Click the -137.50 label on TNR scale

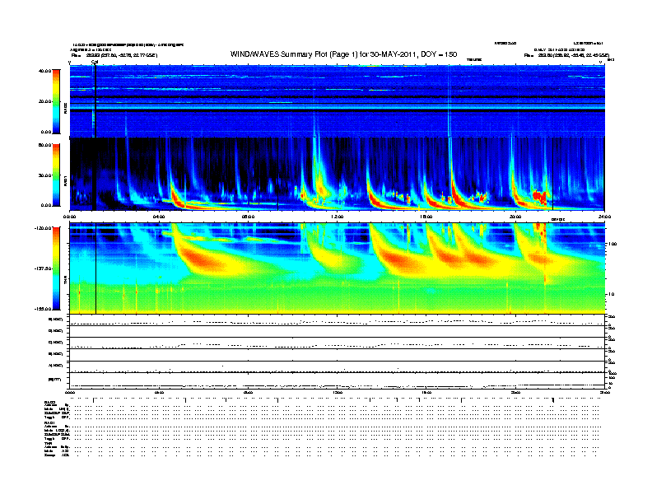43,268
